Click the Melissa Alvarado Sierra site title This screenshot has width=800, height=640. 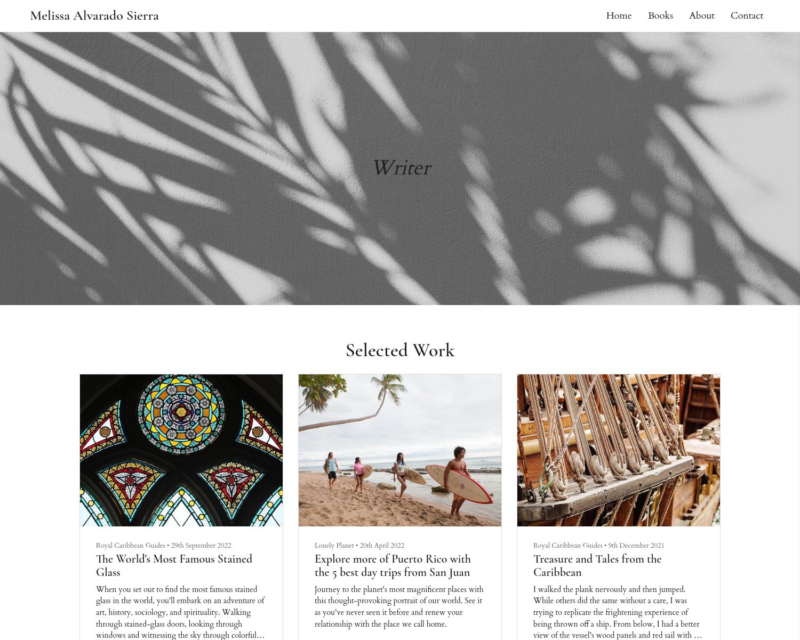pos(94,15)
